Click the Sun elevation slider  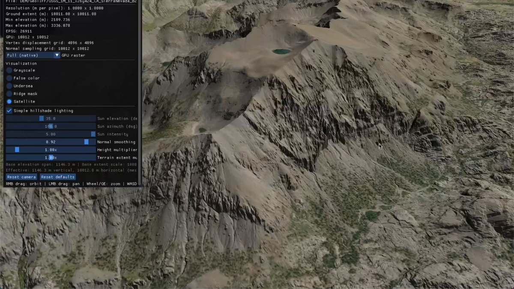(51, 118)
